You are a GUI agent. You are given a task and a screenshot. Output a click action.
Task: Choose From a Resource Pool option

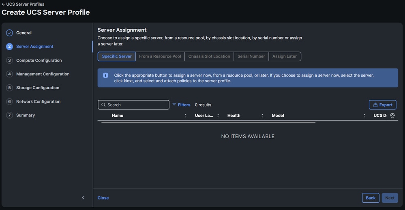coord(160,56)
